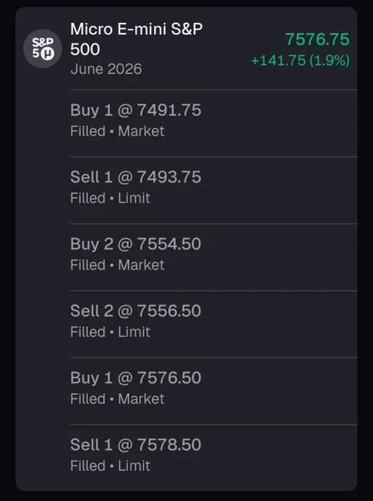Open the Sell 1 @ 7578.50 order

[214, 458]
